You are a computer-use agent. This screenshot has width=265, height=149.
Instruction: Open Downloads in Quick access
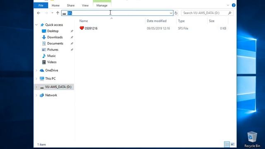(55, 37)
